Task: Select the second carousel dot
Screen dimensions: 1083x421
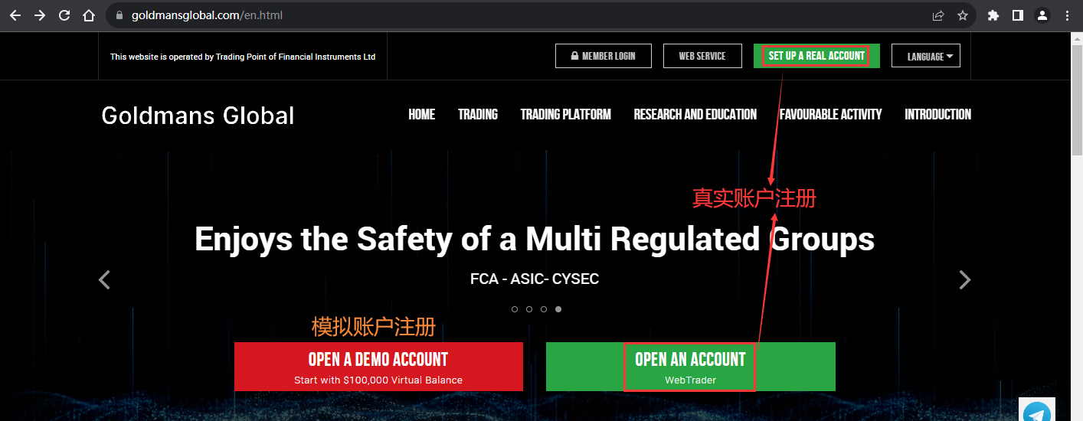Action: [529, 309]
